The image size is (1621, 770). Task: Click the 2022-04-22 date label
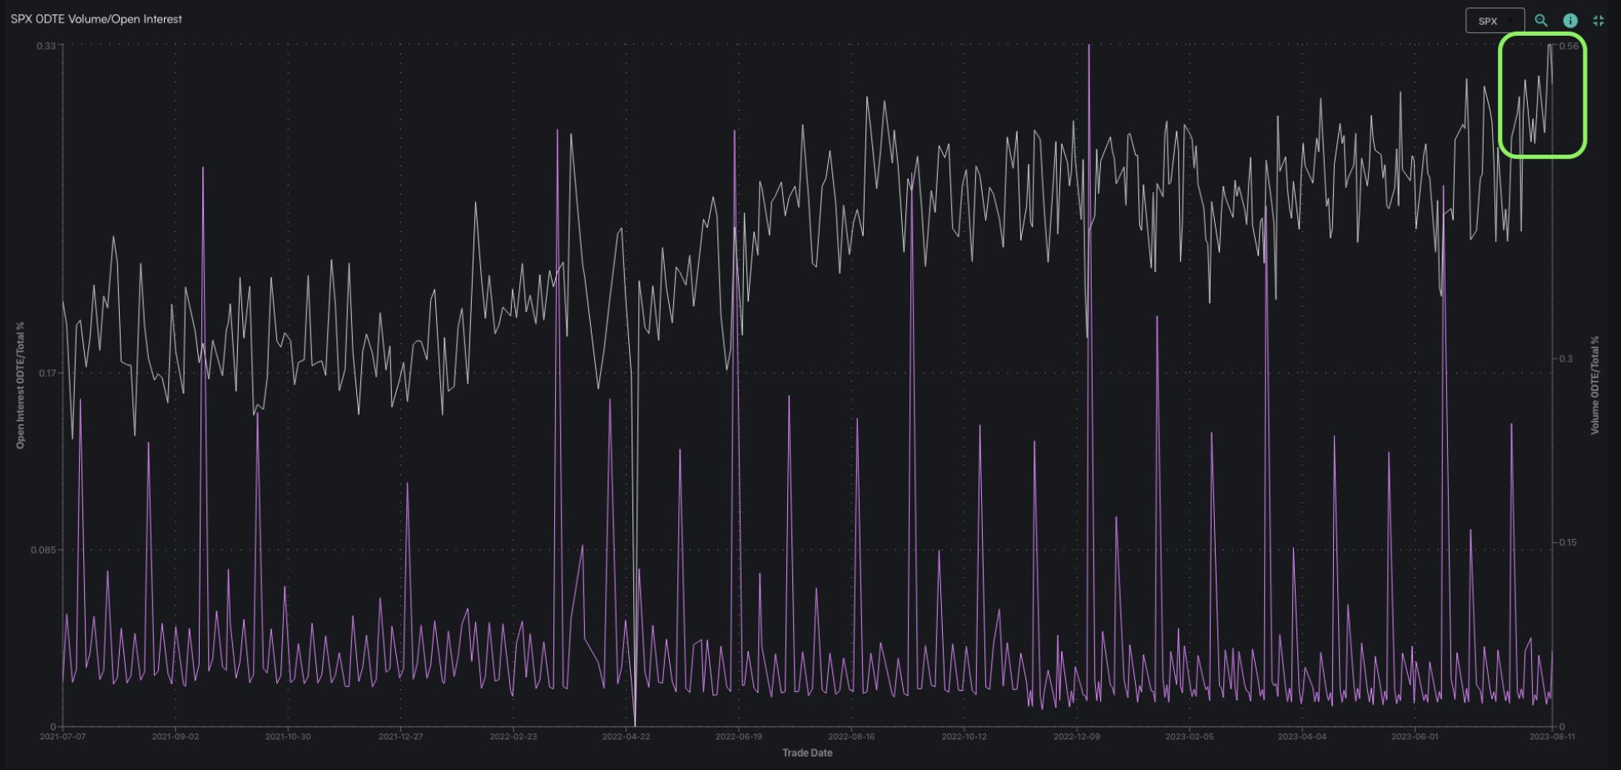[626, 736]
